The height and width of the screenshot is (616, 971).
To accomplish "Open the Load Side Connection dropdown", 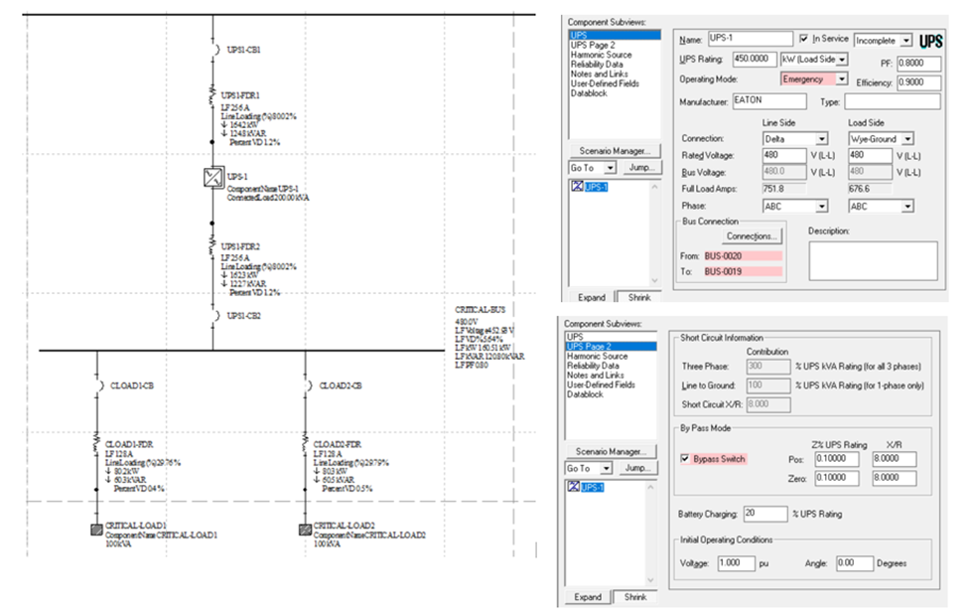I will tap(907, 139).
